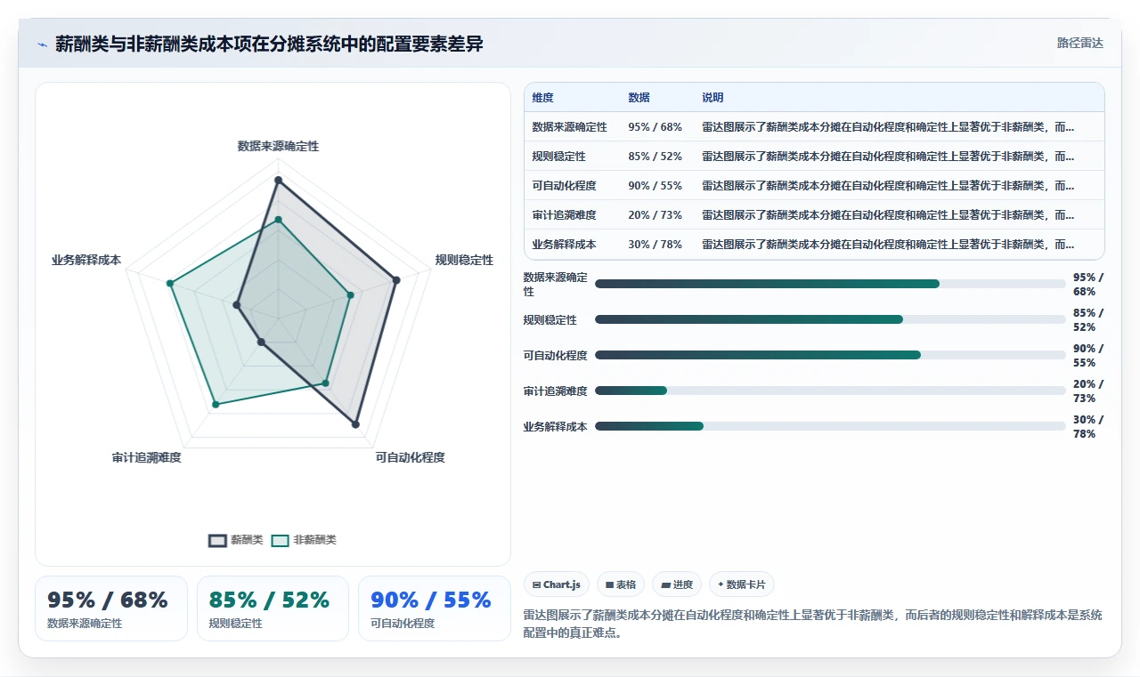Image resolution: width=1140 pixels, height=677 pixels.
Task: Toggle the 薪酬类 legend swatch
Action: [217, 540]
